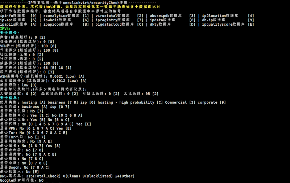The image size is (290, 183).
Task: Click the Google搜索可行性: NO line
Action: click(22, 180)
